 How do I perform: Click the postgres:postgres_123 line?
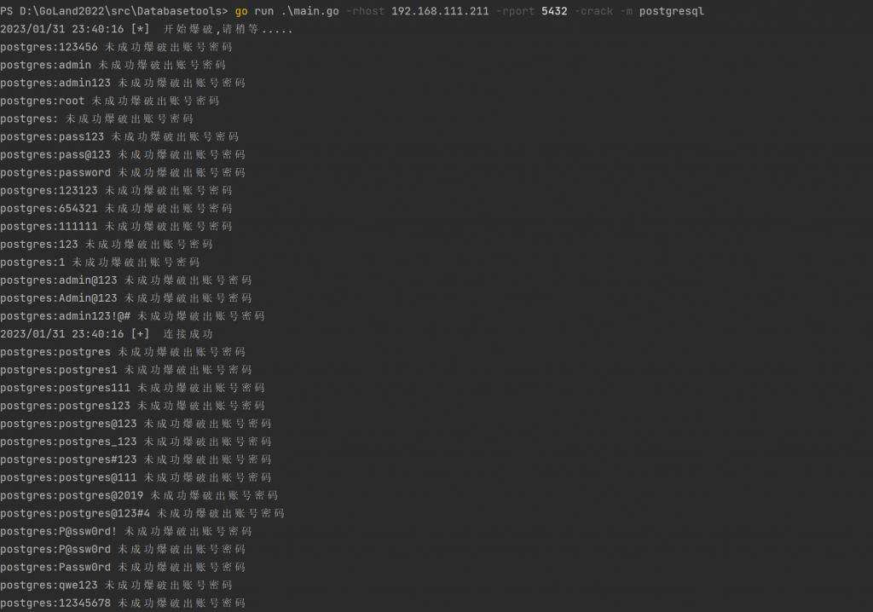tap(136, 442)
